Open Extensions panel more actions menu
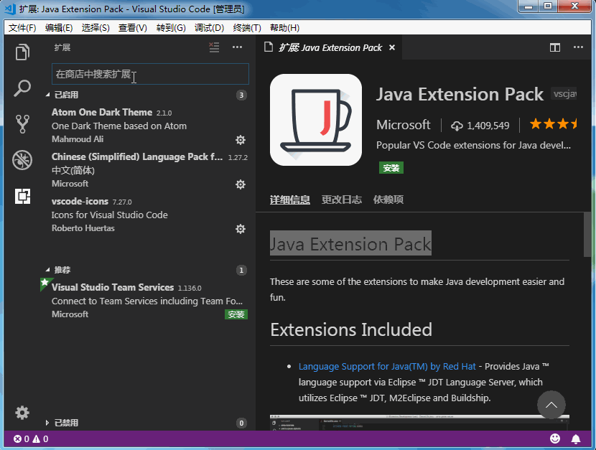The width and height of the screenshot is (596, 450). [237, 47]
